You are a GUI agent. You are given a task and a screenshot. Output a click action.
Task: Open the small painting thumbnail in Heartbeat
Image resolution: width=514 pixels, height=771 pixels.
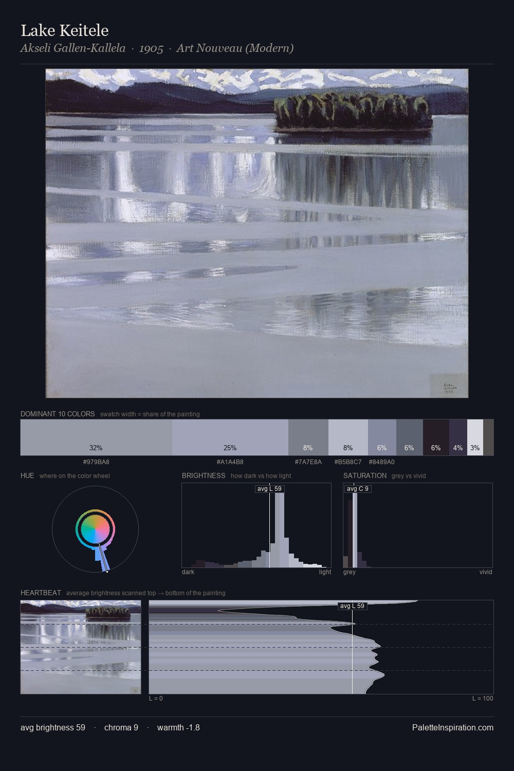(x=81, y=647)
